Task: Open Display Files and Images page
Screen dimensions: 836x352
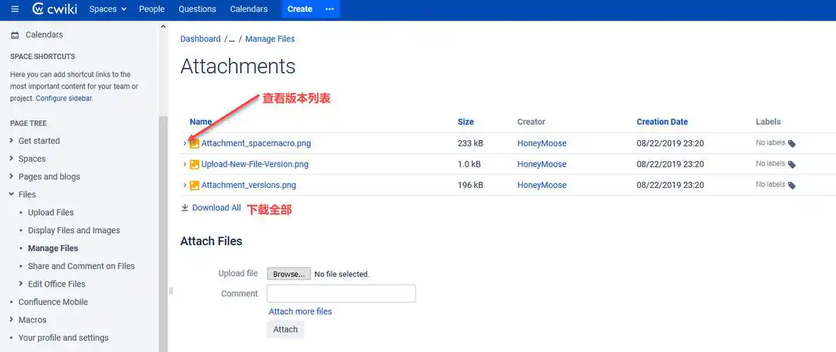Action: 73,230
